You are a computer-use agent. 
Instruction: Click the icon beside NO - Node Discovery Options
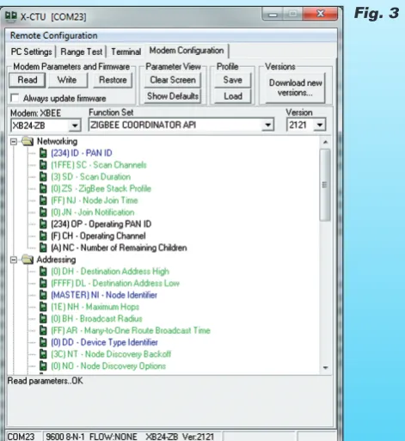pos(43,366)
